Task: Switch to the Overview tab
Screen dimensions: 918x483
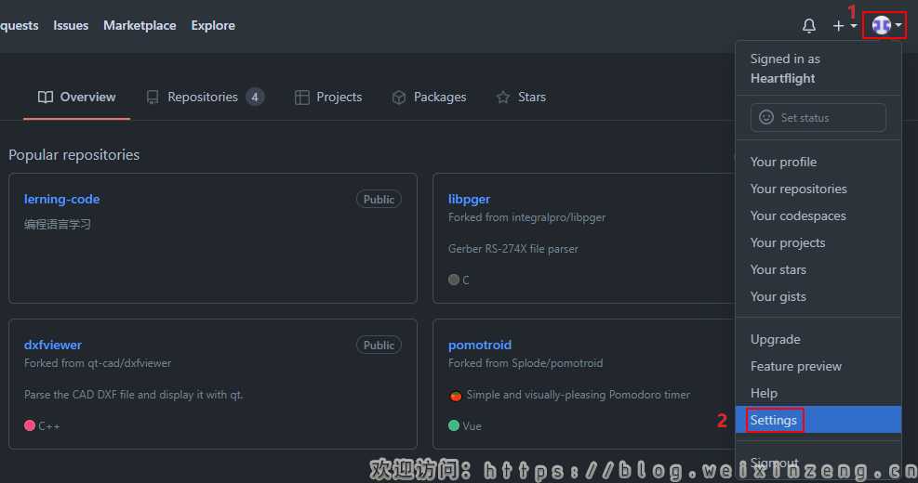Action: 76,98
